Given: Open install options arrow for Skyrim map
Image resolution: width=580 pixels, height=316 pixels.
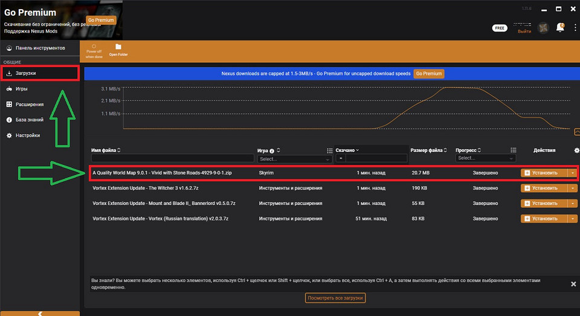Looking at the screenshot, I should [x=573, y=173].
